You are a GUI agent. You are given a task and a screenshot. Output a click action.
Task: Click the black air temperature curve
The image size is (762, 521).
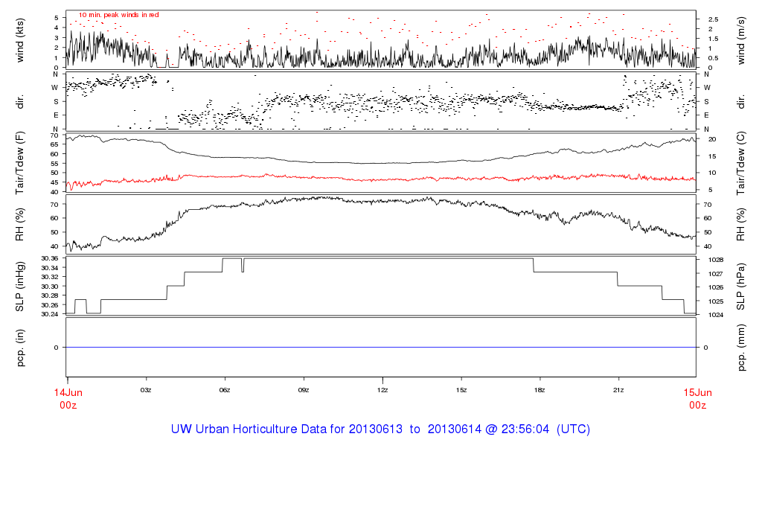[x=381, y=163]
